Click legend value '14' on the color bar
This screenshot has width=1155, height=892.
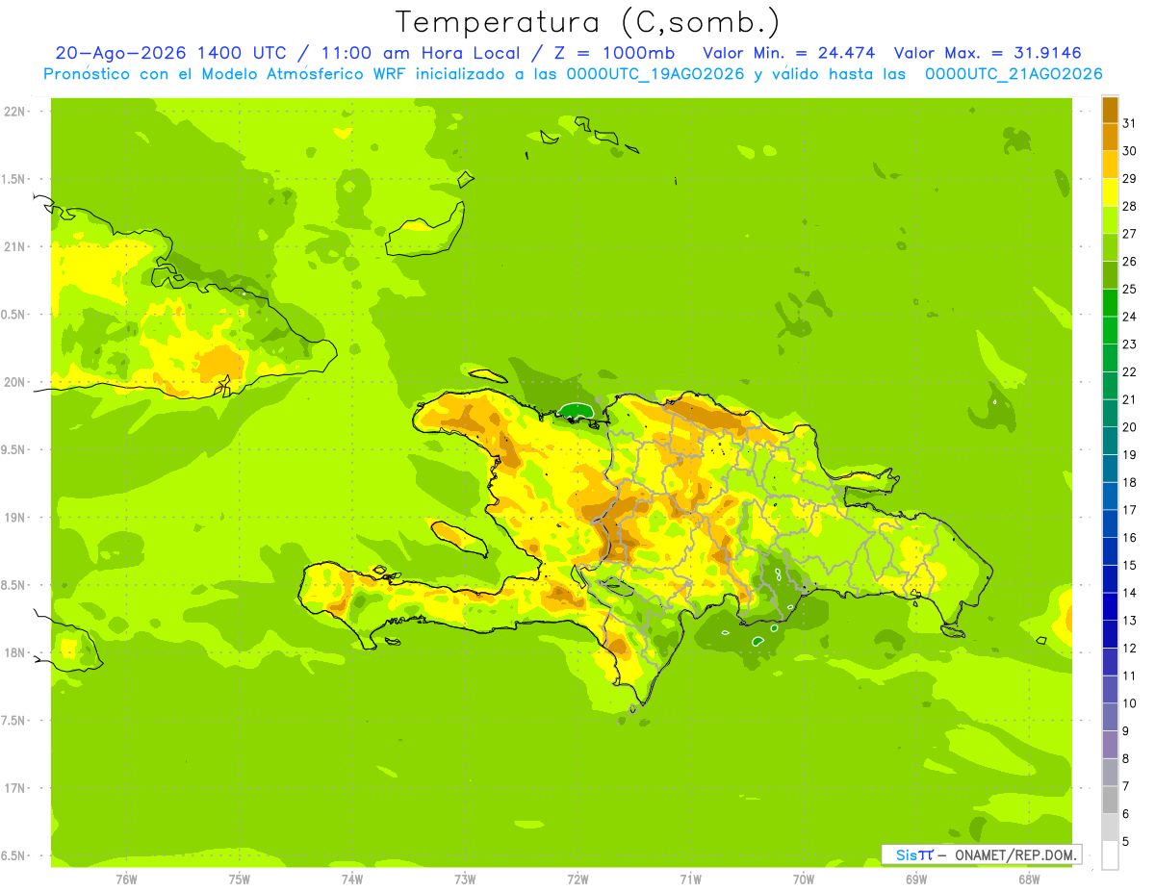1129,593
